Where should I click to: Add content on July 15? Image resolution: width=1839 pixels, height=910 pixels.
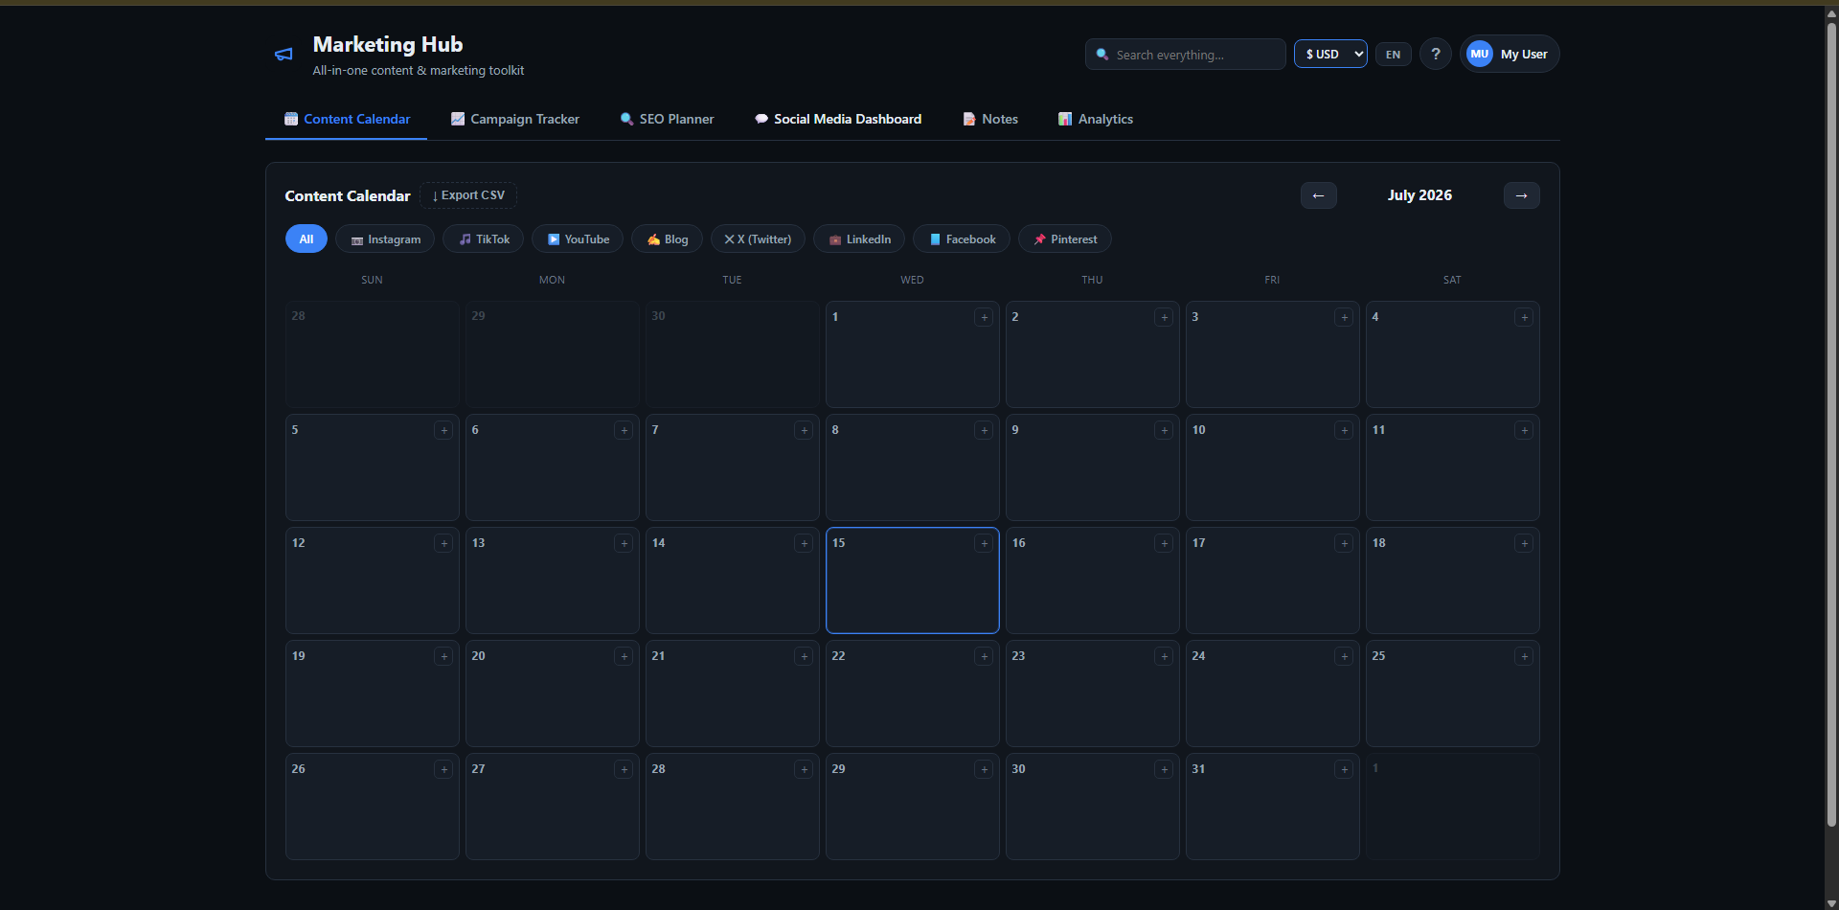[984, 543]
